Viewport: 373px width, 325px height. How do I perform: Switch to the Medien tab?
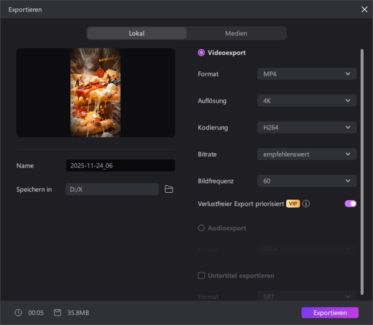[x=236, y=34]
